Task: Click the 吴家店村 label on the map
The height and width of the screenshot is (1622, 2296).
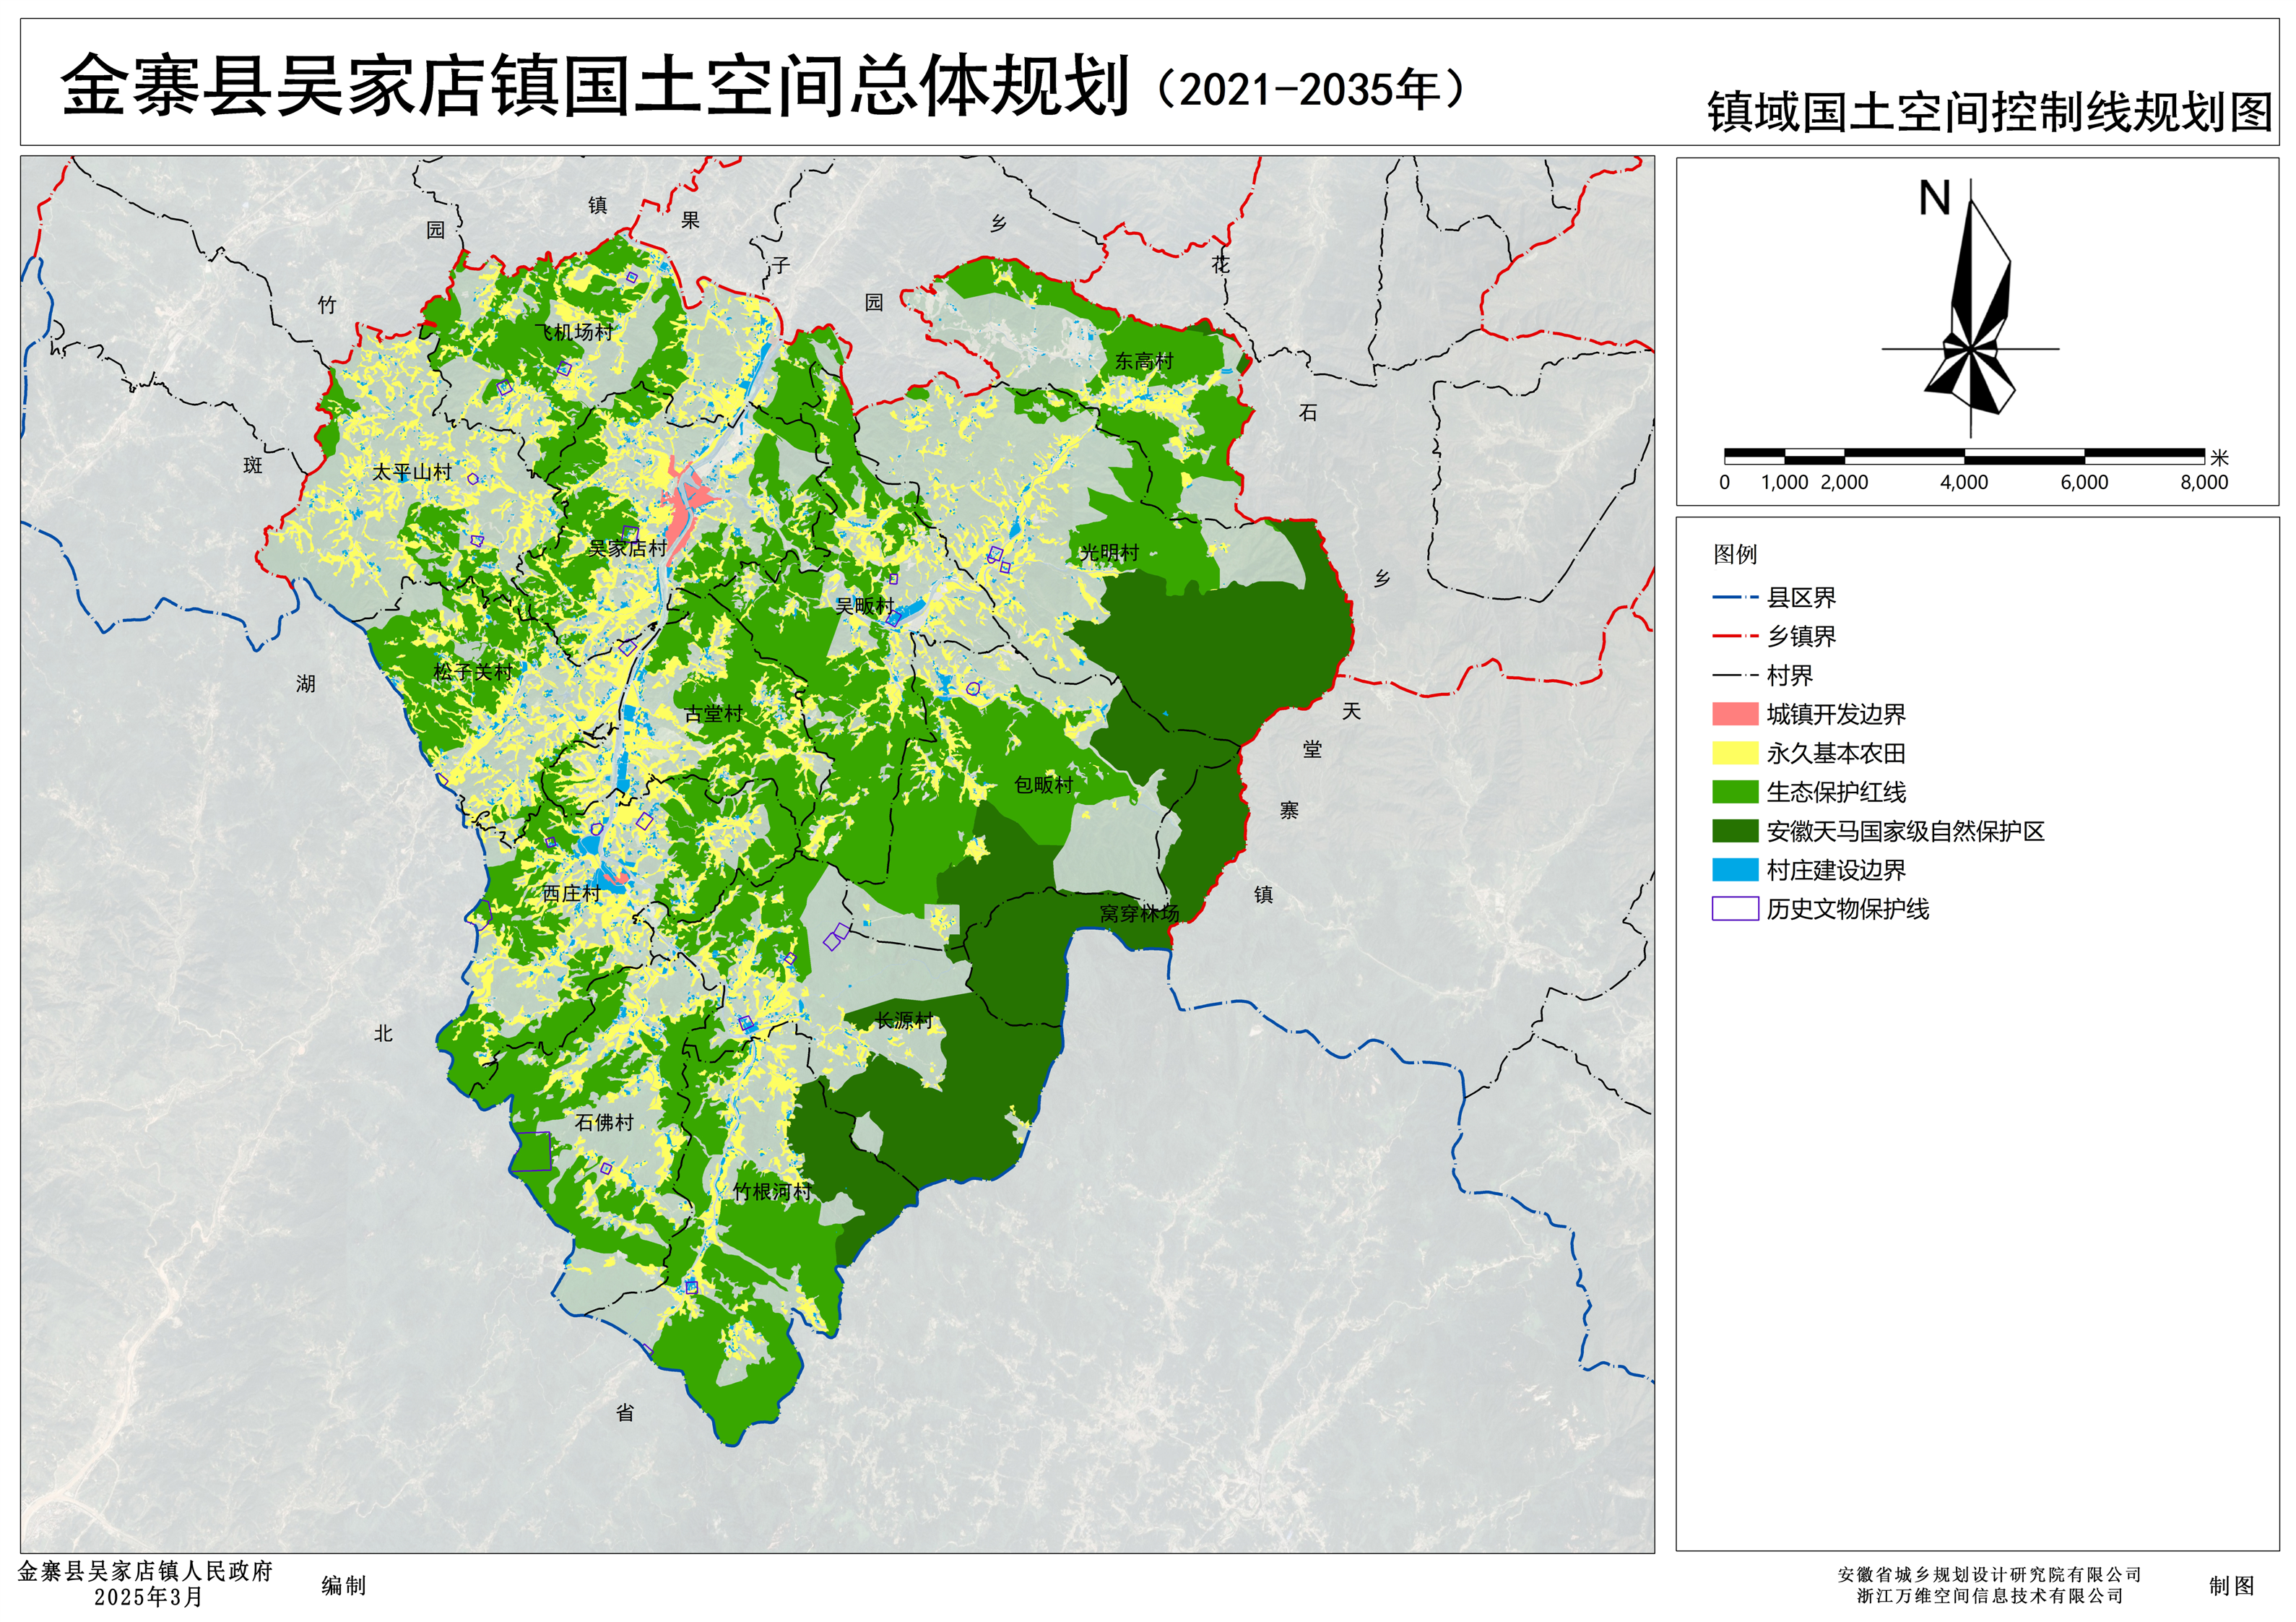Action: tap(627, 548)
